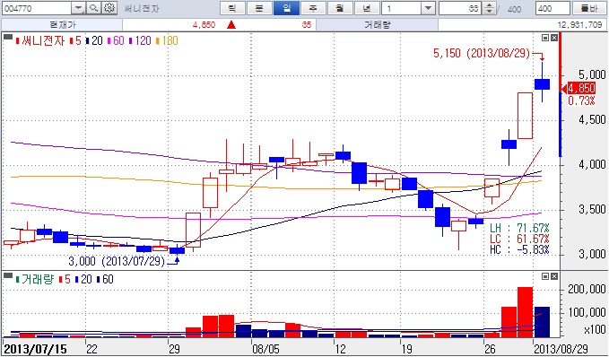The height and width of the screenshot is (357, 609).
Task: Select the 거래량 series legend in volume panel
Action: click(35, 279)
